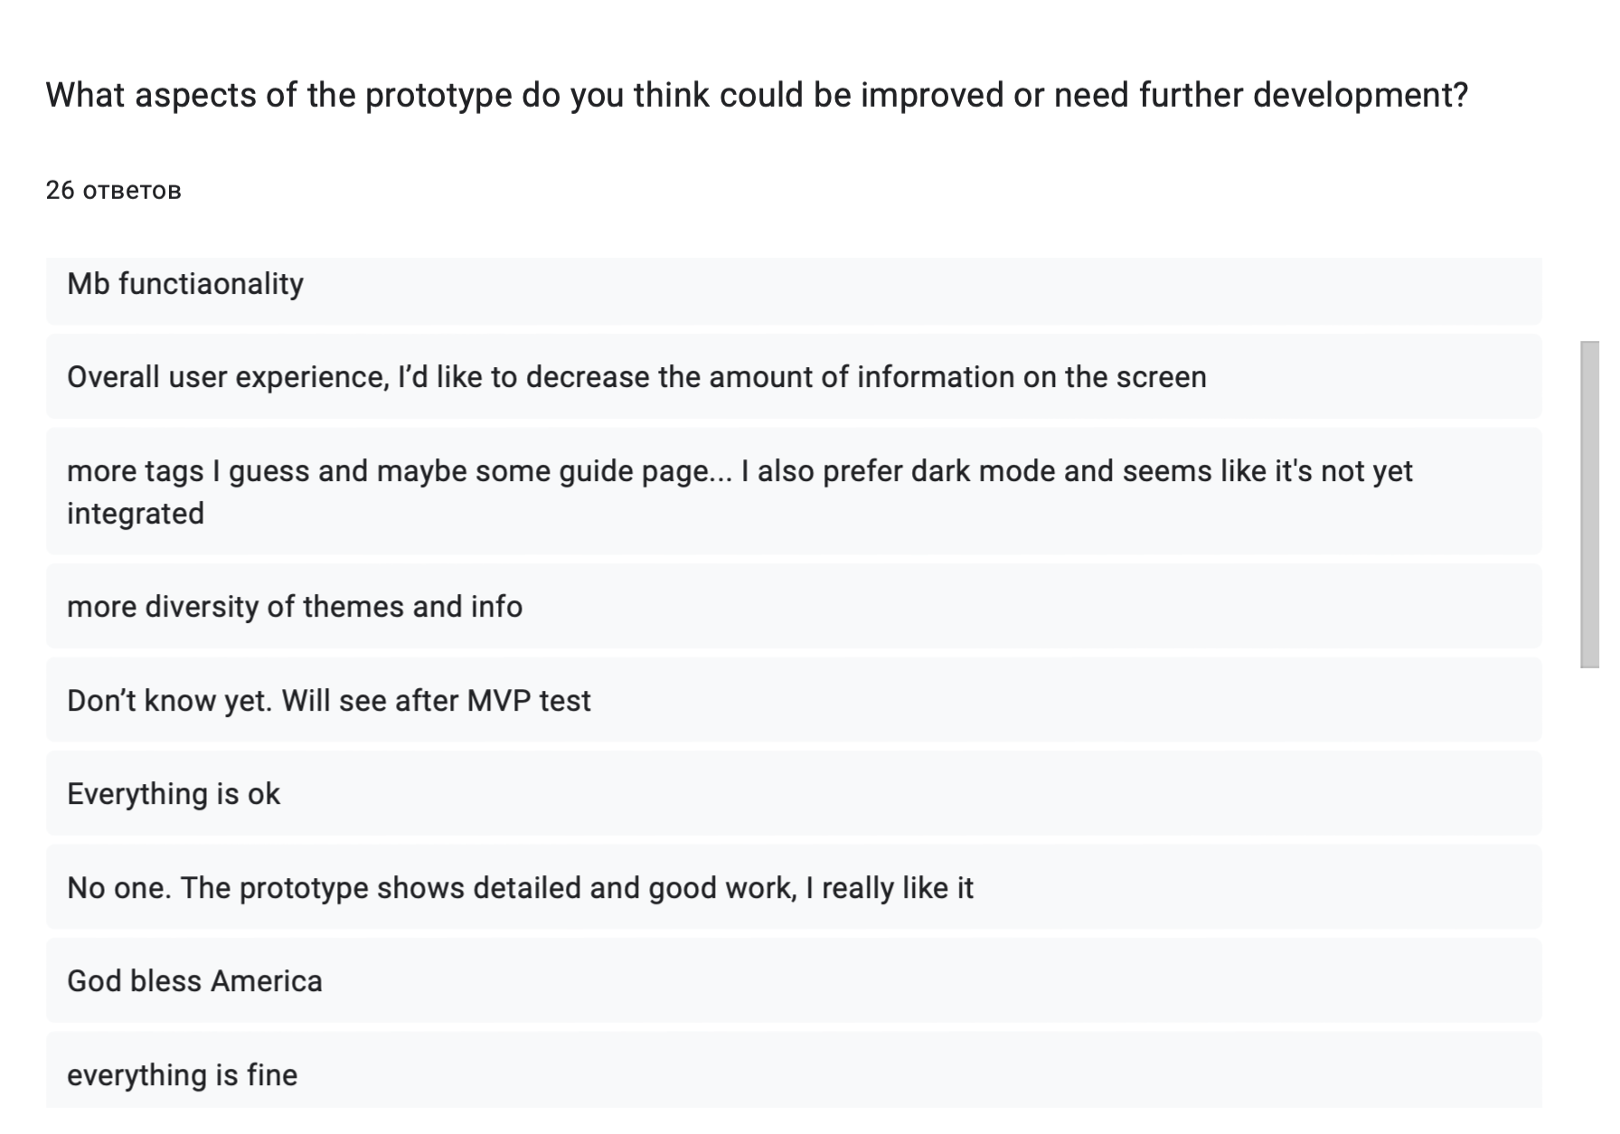This screenshot has height=1134, width=1620.
Task: Click 'MVP test' text in response
Action: [529, 701]
